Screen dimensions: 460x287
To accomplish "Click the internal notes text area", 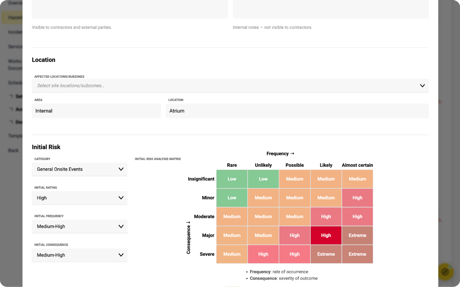I will [x=331, y=9].
